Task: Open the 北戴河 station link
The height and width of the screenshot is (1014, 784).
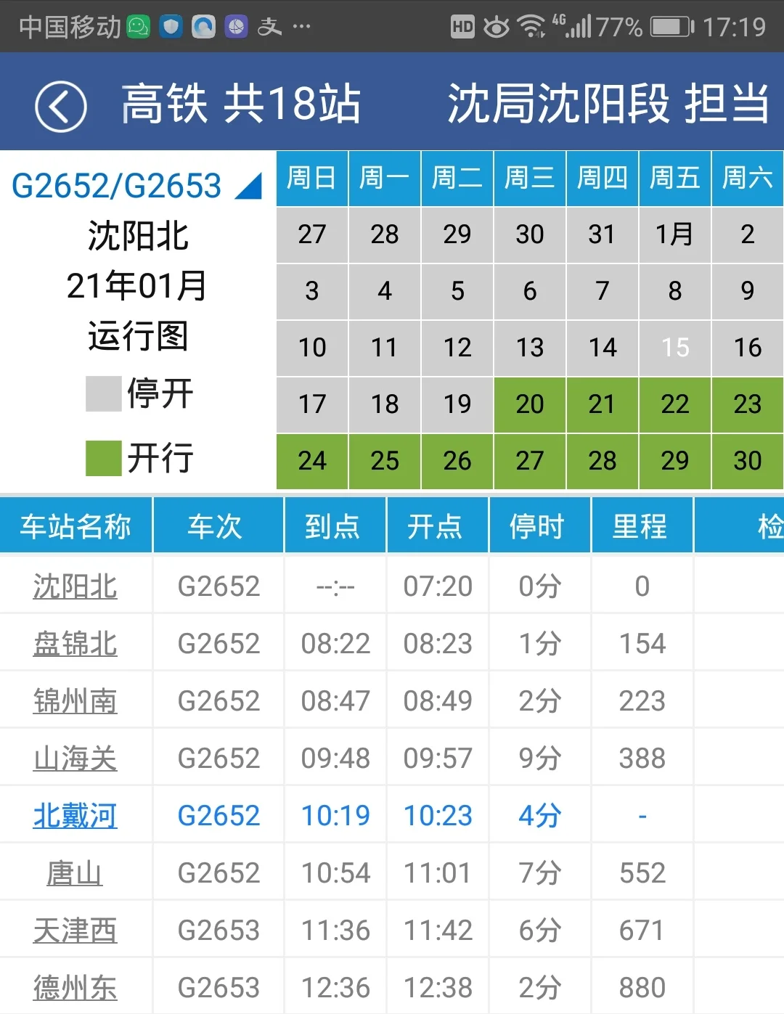Action: pyautogui.click(x=76, y=815)
